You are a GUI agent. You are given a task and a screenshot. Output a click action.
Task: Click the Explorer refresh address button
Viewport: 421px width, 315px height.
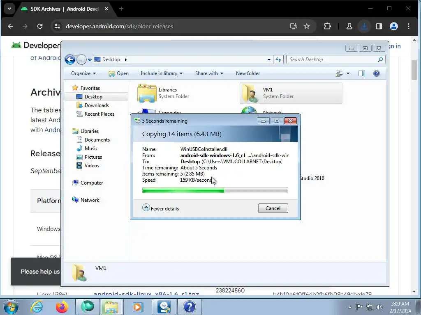pyautogui.click(x=278, y=60)
